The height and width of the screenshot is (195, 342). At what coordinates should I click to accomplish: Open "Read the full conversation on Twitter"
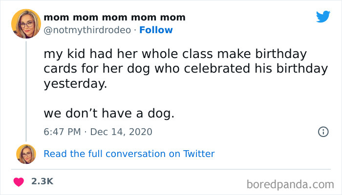click(x=129, y=154)
